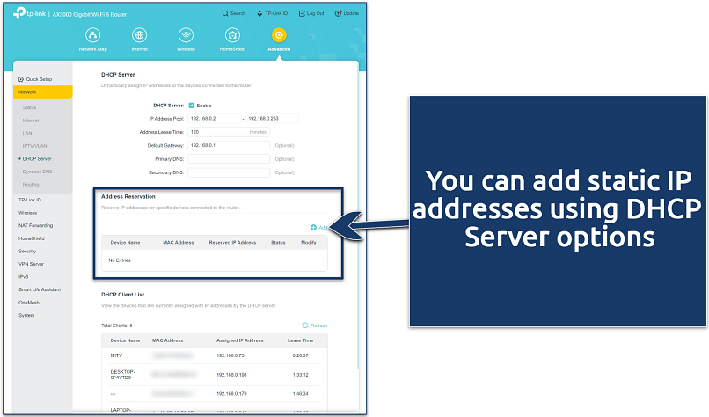This screenshot has width=709, height=417.
Task: Toggle the DHCP Server Enable checkbox
Action: (x=192, y=105)
